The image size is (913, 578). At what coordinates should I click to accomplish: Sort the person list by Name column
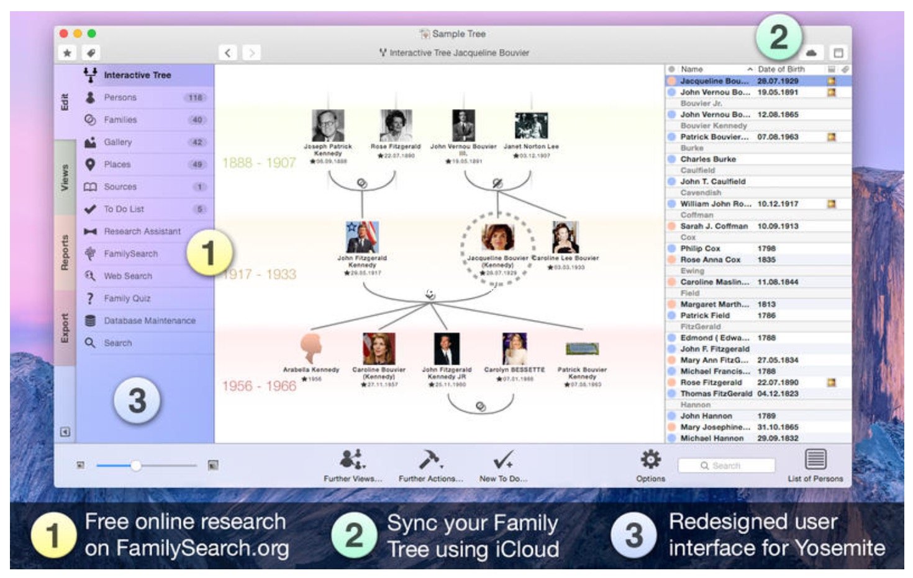click(716, 69)
